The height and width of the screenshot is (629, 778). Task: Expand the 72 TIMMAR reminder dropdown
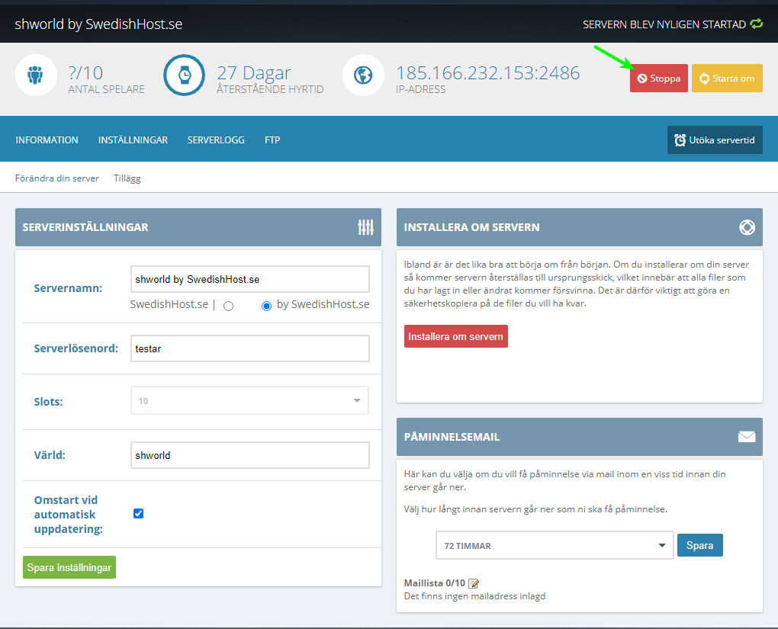coord(554,546)
